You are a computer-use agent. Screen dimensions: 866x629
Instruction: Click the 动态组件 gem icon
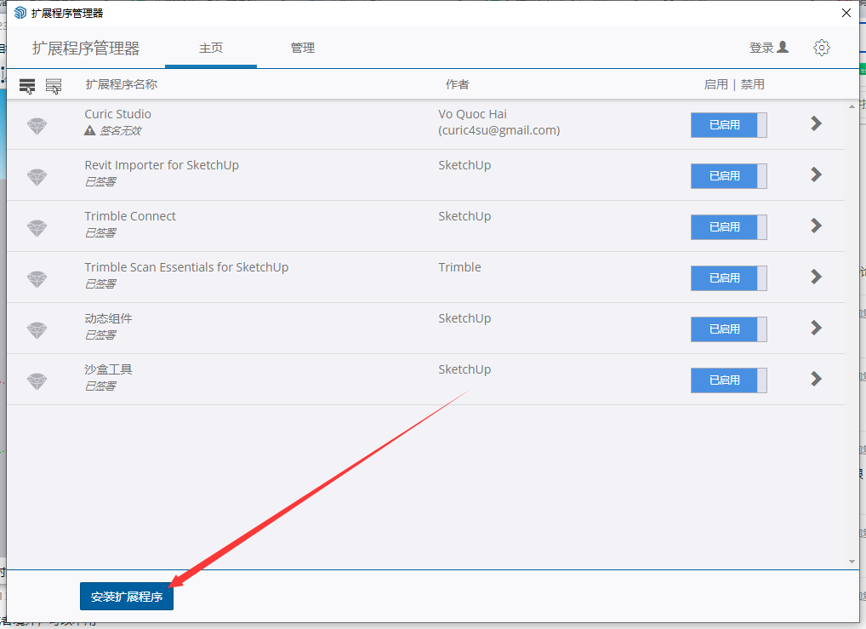tap(37, 330)
